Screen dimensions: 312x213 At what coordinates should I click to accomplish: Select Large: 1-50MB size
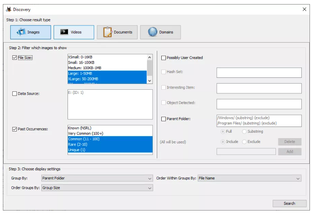pos(107,73)
